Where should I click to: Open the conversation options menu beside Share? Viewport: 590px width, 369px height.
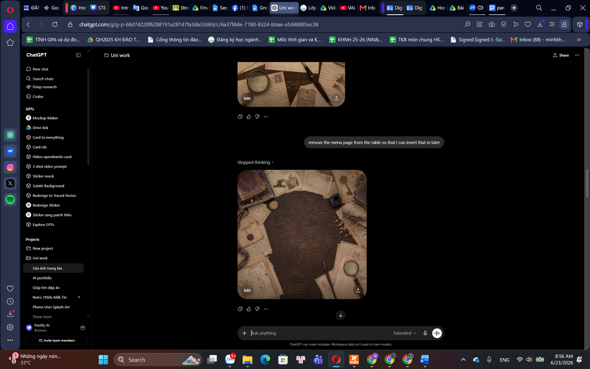click(x=577, y=55)
